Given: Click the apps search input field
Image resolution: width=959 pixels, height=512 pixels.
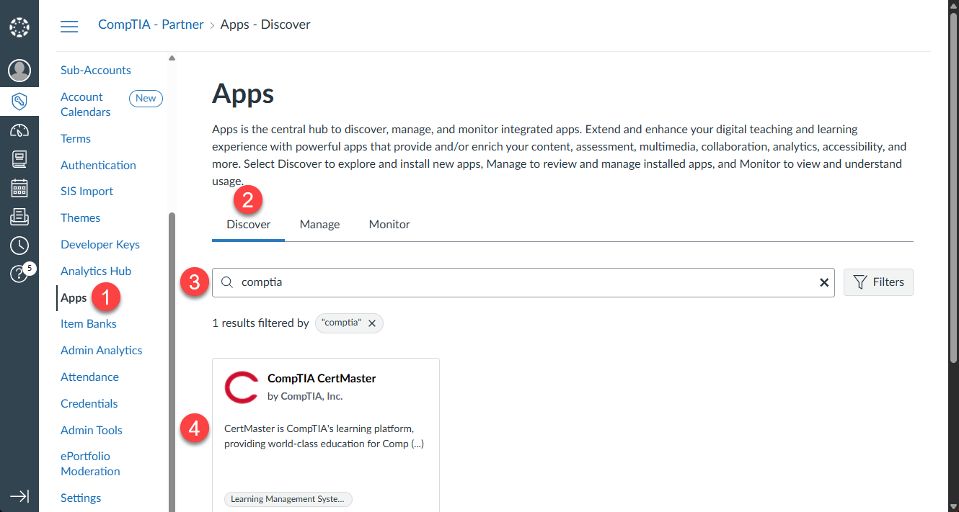Looking at the screenshot, I should (x=519, y=283).
